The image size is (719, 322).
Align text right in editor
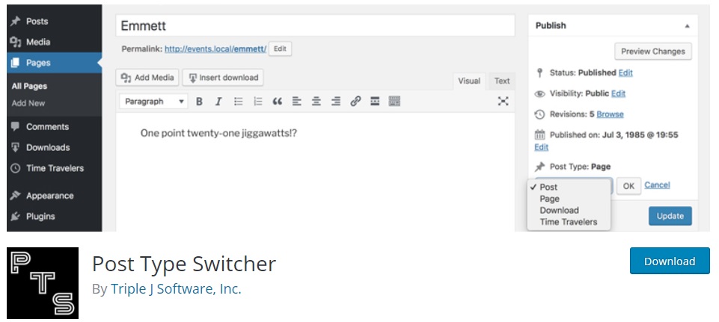pyautogui.click(x=336, y=101)
